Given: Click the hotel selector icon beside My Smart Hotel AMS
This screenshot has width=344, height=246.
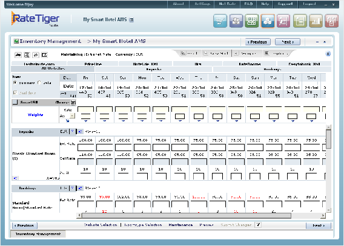Looking at the screenshot, I should [x=131, y=20].
